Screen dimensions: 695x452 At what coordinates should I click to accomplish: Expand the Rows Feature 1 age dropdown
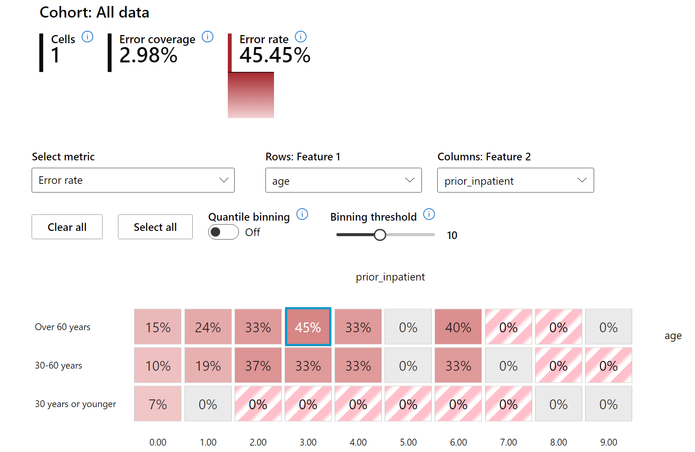[x=343, y=180]
